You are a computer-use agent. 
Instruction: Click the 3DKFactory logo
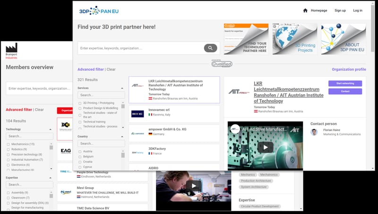[x=137, y=152]
